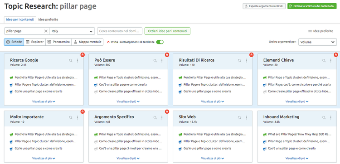Open 'Pillar Page: cos'è, come si scrive' in Elementi Chiave

(x=299, y=84)
